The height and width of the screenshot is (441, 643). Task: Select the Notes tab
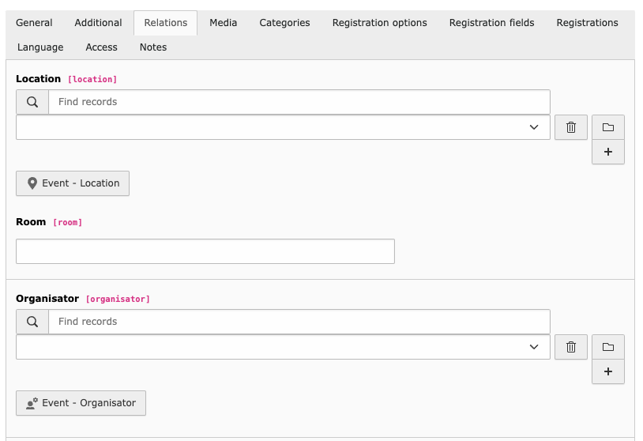pyautogui.click(x=153, y=47)
